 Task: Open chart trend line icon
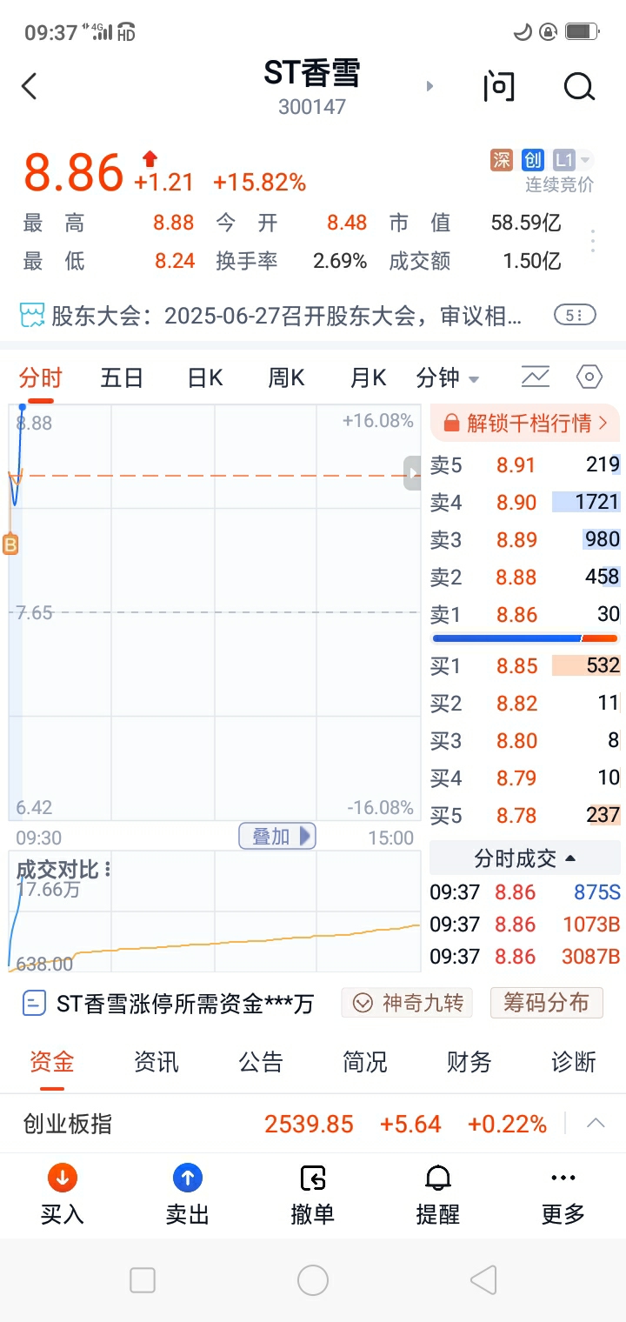tap(536, 377)
